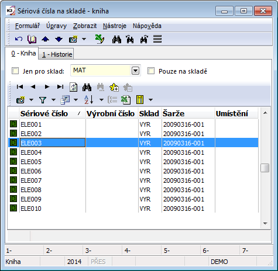This screenshot has height=271, width=278.
Task: Click the MAT warehouse input field
Action: tap(101, 71)
